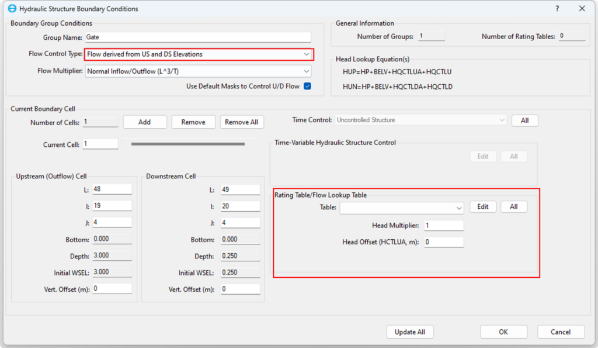This screenshot has width=598, height=348.
Task: Click the Head Multiplier field
Action: 444,225
